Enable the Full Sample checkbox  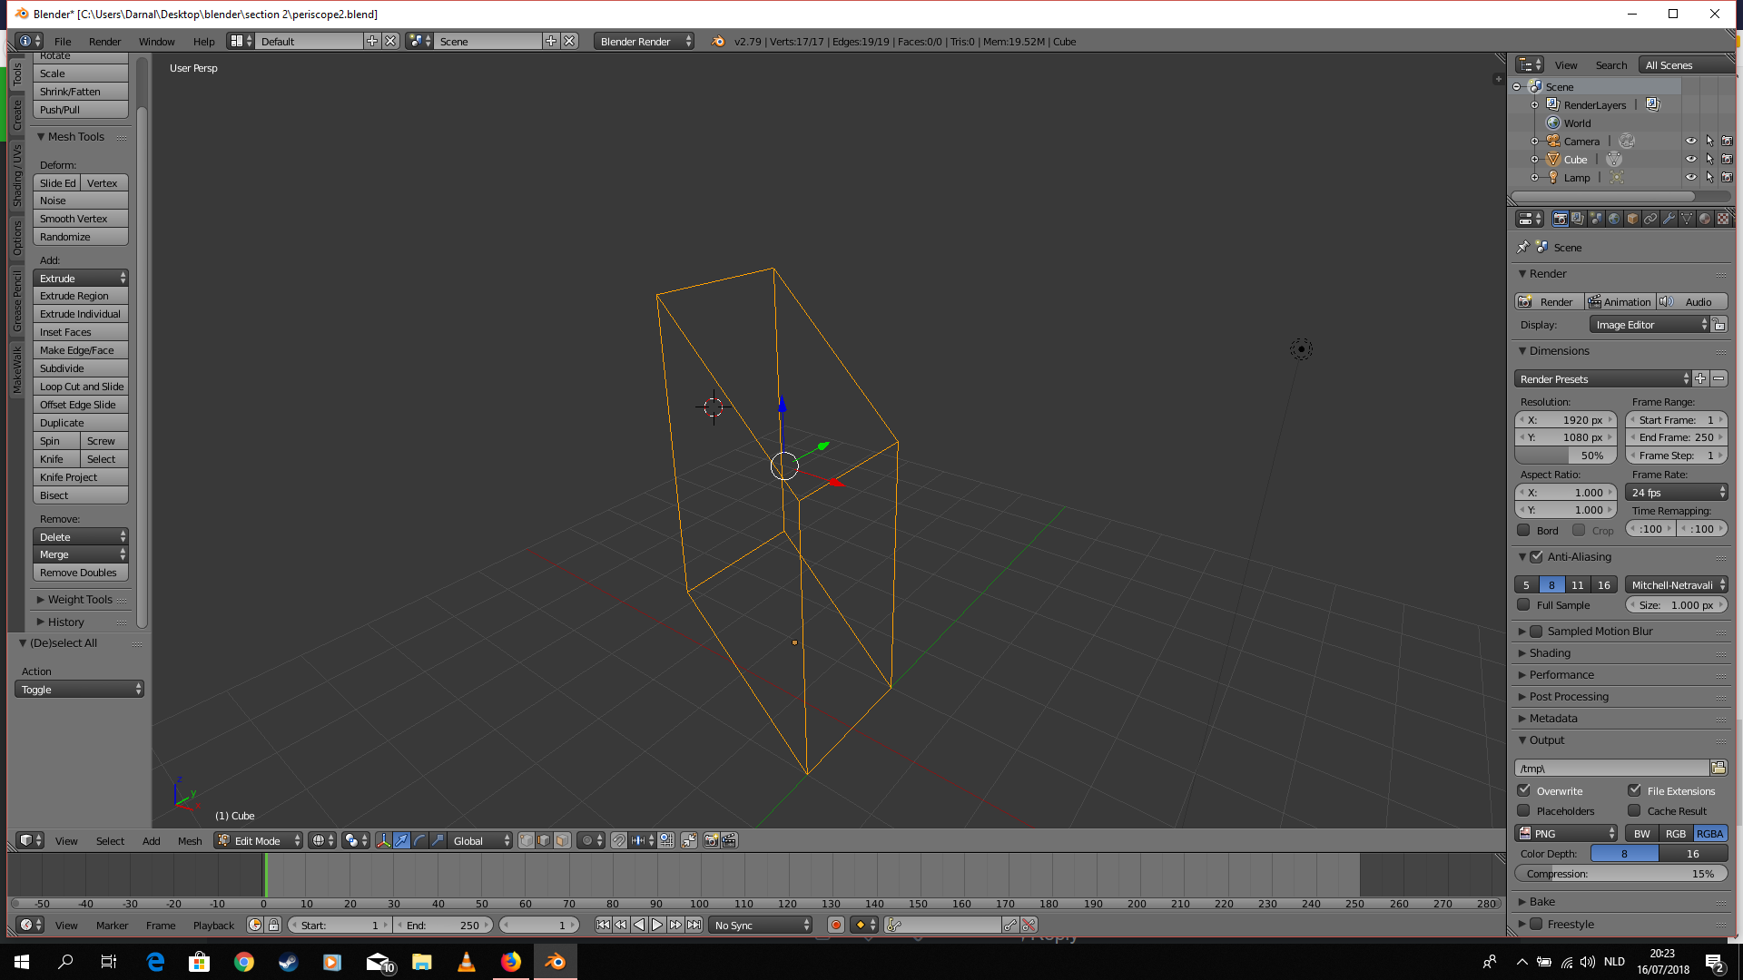(x=1523, y=604)
